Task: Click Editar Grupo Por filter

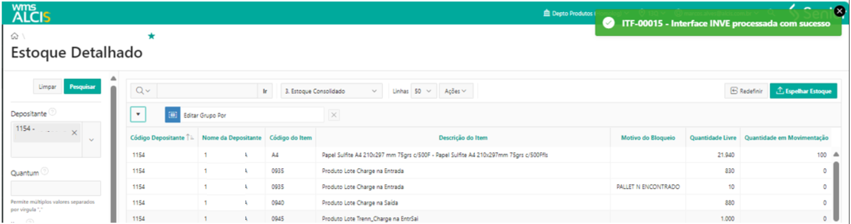Action: (x=205, y=115)
